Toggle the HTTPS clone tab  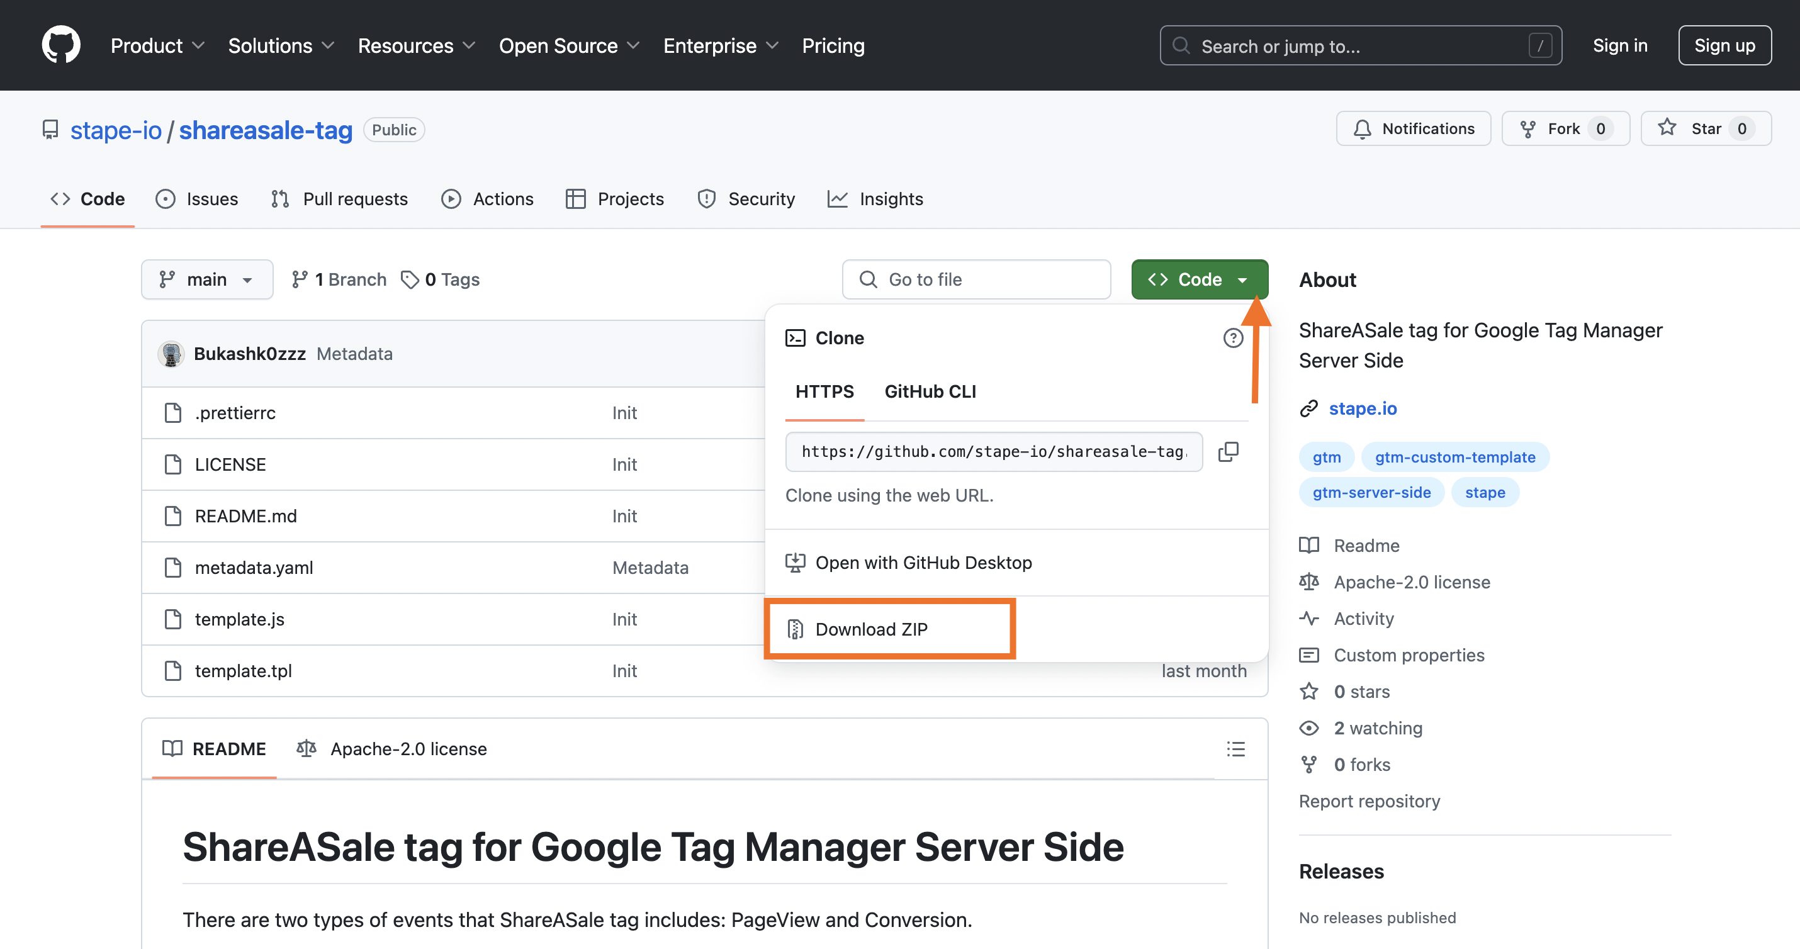tap(825, 391)
